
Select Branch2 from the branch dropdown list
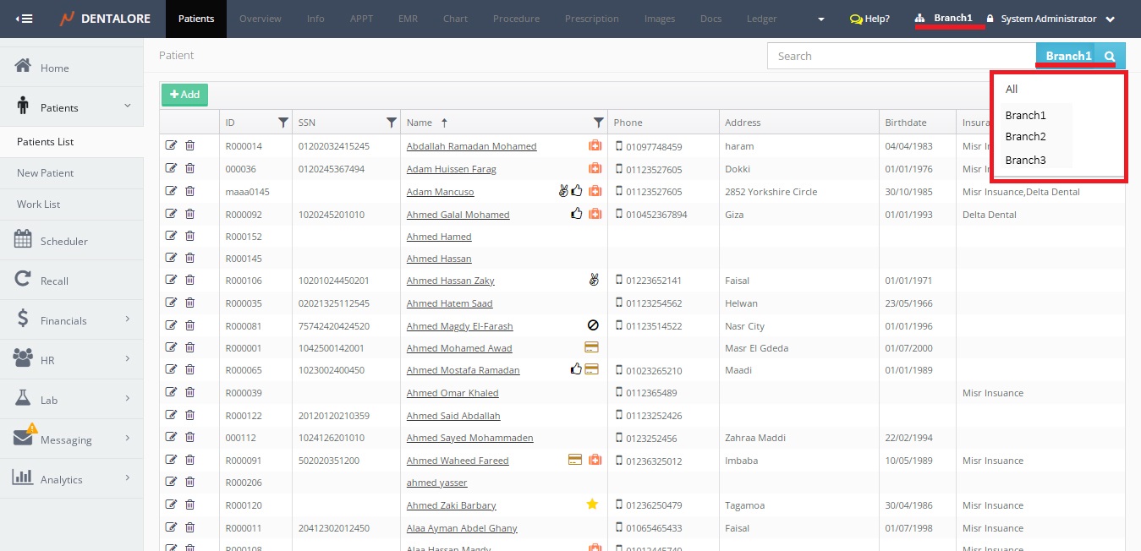(1025, 136)
